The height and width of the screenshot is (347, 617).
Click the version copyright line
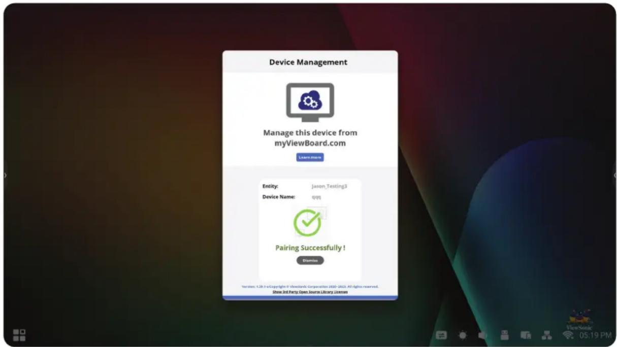tap(310, 287)
